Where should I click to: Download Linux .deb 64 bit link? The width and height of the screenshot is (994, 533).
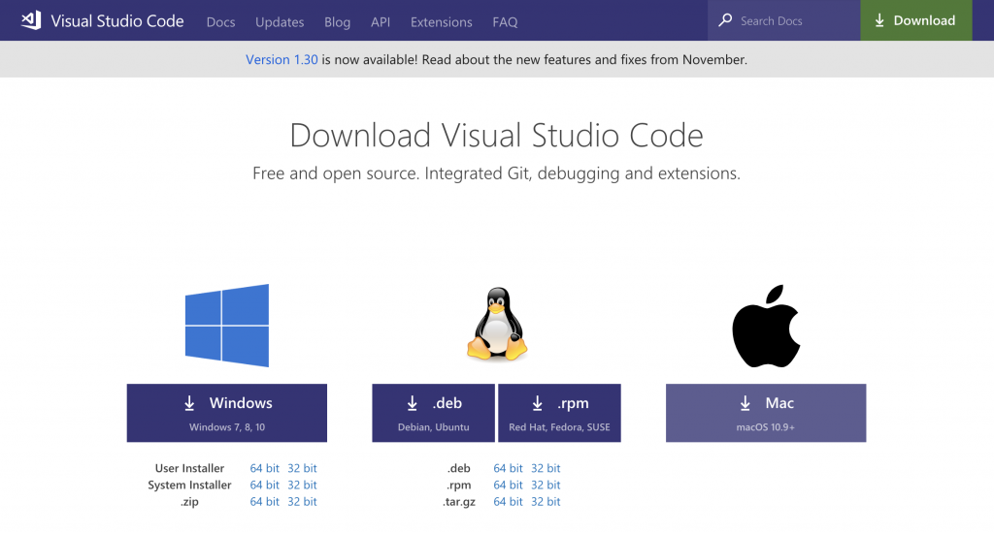508,468
